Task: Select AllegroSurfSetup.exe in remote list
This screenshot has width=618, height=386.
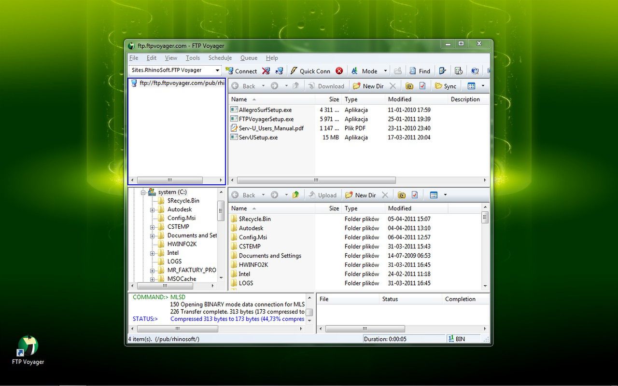Action: tap(265, 110)
